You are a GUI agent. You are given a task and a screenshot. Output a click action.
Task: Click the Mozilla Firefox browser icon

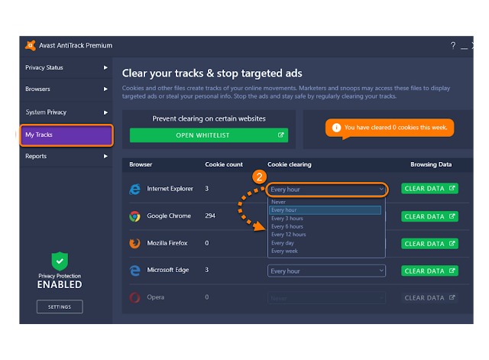134,243
